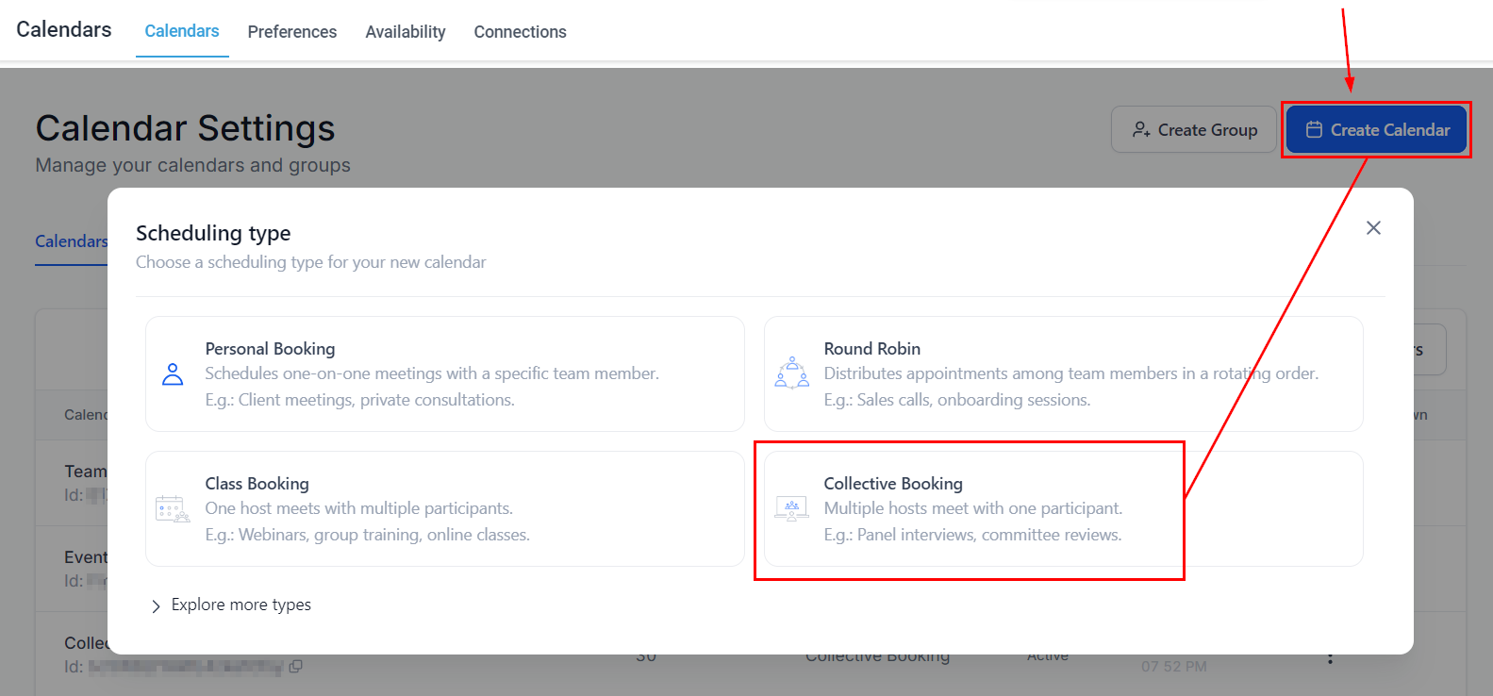The image size is (1493, 696).
Task: Select the Calendars top navigation tab
Action: (x=182, y=31)
